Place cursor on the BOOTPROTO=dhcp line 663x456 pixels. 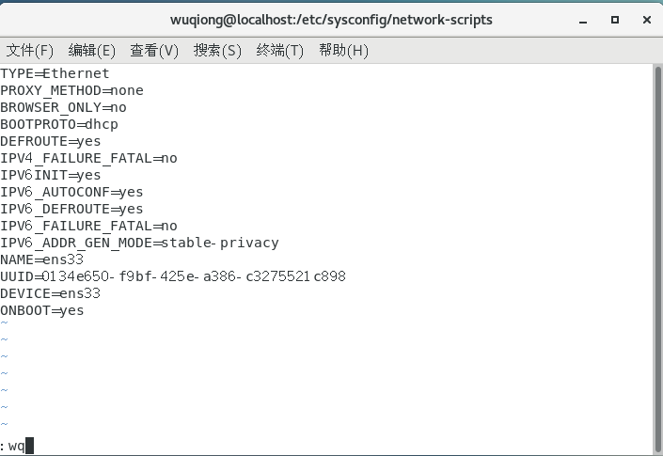(59, 124)
